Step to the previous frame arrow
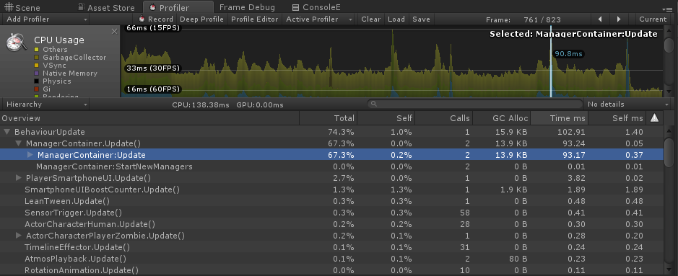Screen dimensions: 678x276 click(x=599, y=19)
